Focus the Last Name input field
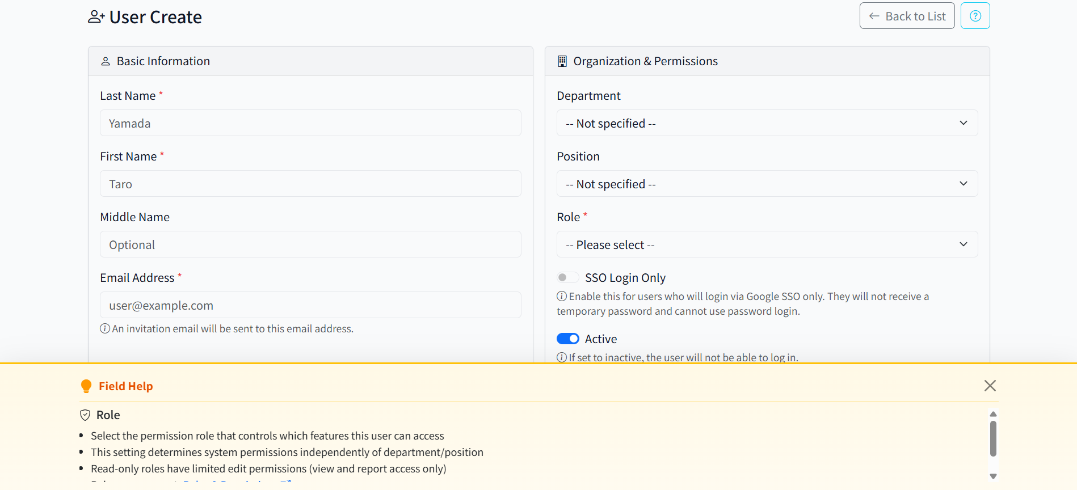 (x=310, y=123)
